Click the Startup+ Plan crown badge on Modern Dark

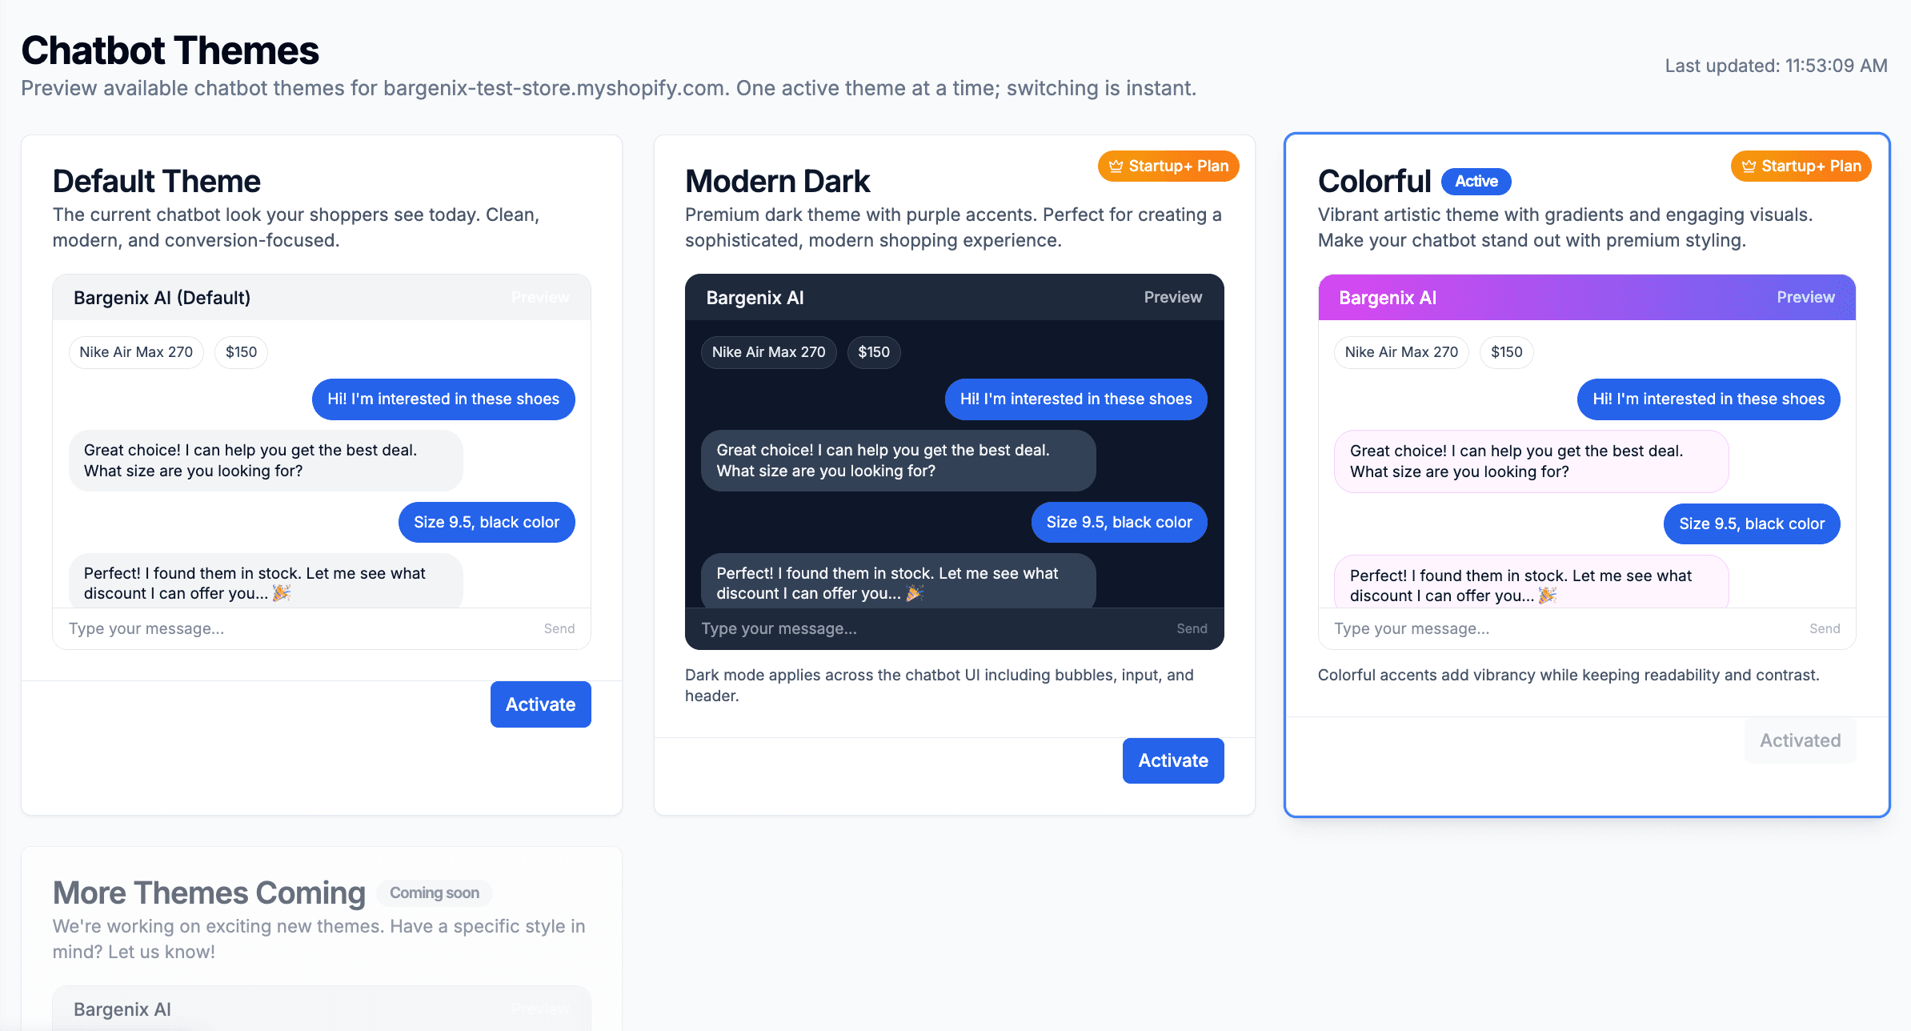(x=1168, y=166)
